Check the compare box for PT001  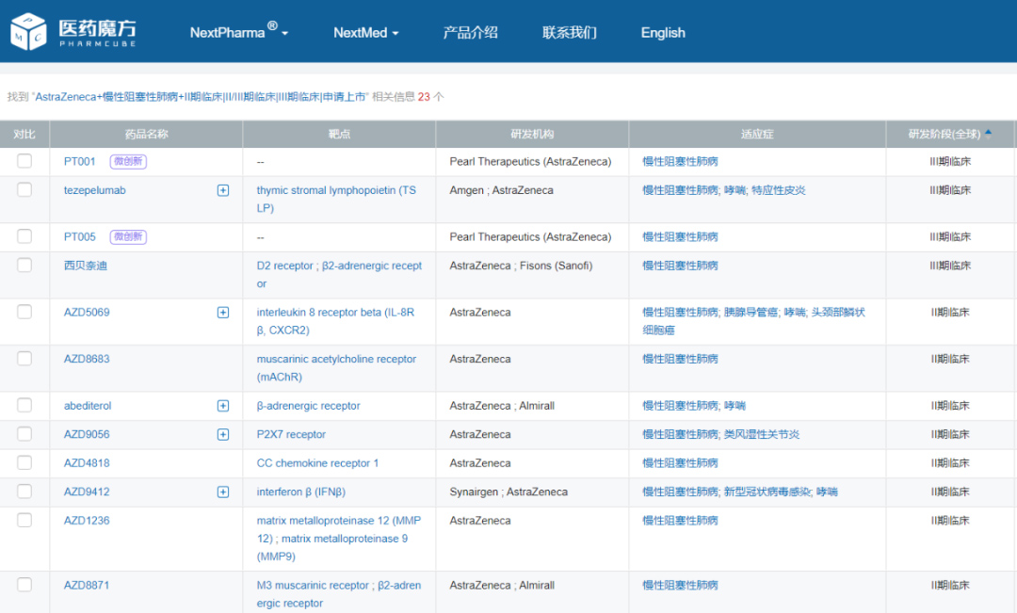click(x=24, y=161)
